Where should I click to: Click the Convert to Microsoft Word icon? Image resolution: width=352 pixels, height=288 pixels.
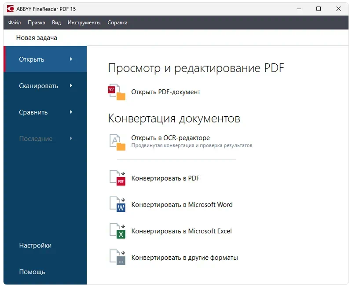click(117, 204)
